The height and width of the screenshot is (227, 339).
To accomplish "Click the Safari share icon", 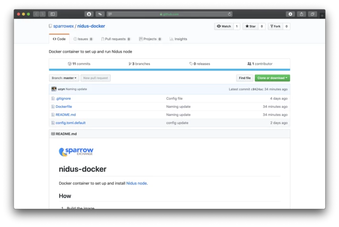I will pos(301,14).
